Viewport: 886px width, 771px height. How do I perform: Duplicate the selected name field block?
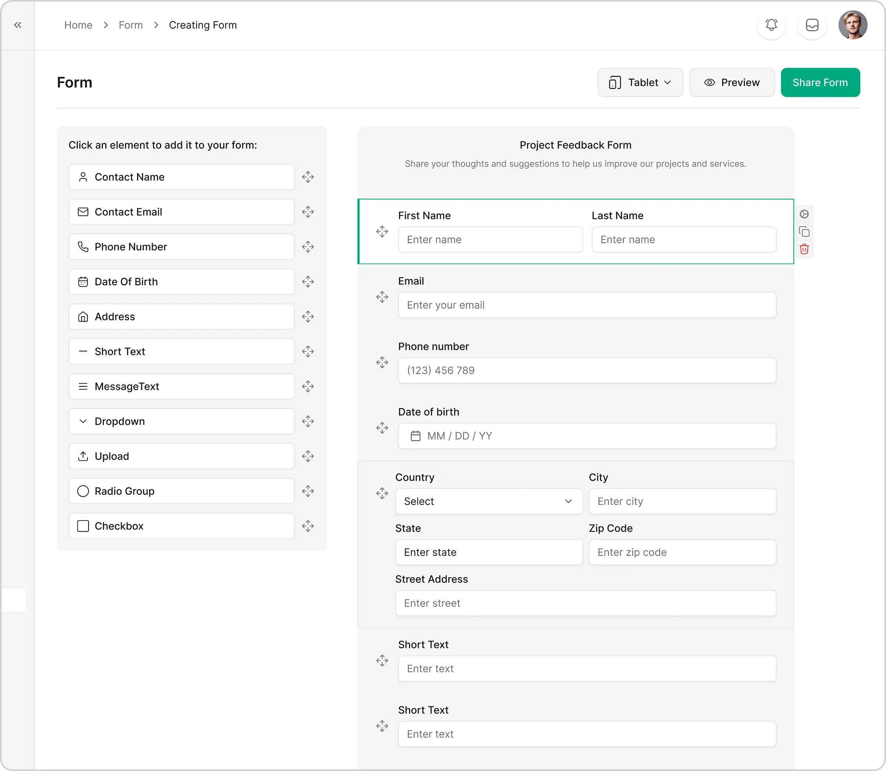click(x=804, y=232)
